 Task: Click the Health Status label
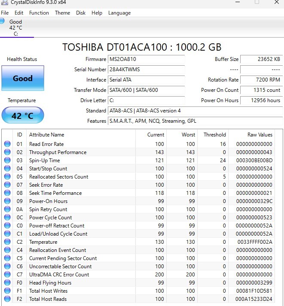22,59
